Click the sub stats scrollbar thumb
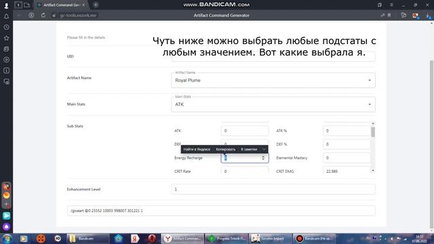The image size is (434, 244). point(373,132)
